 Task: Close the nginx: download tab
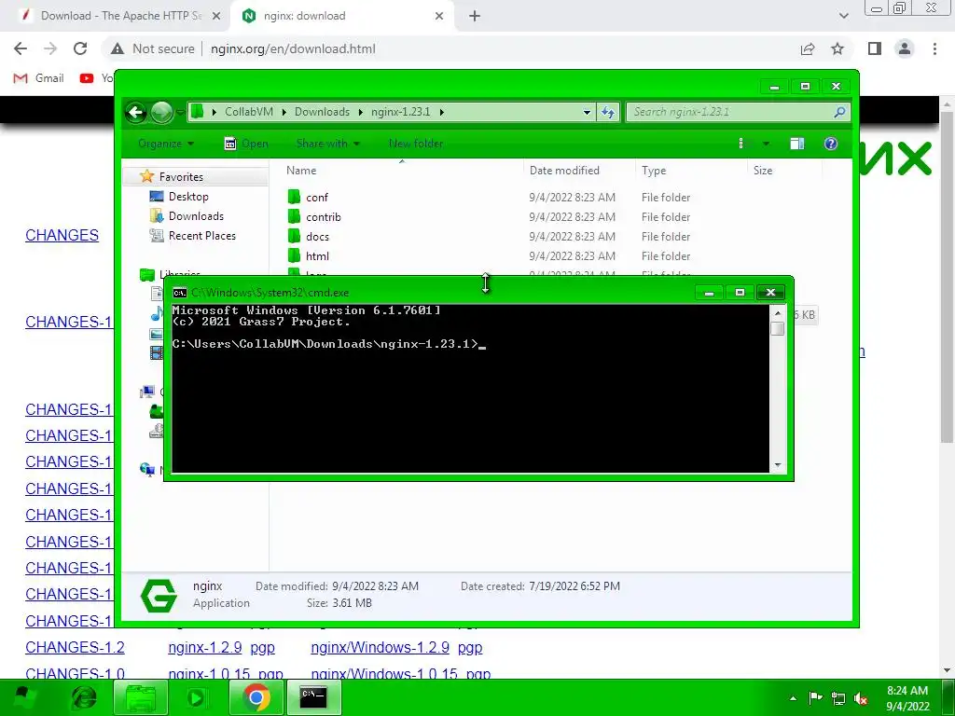439,17
